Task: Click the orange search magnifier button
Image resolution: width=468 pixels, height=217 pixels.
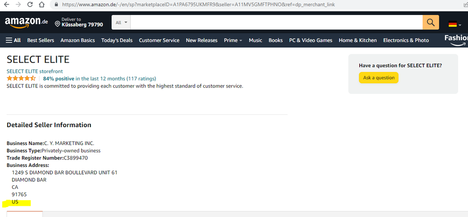Action: [x=431, y=22]
